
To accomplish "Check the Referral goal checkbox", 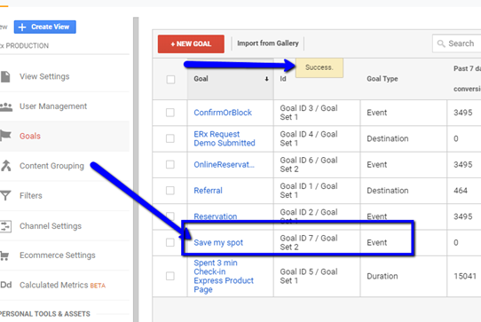I will (x=170, y=191).
